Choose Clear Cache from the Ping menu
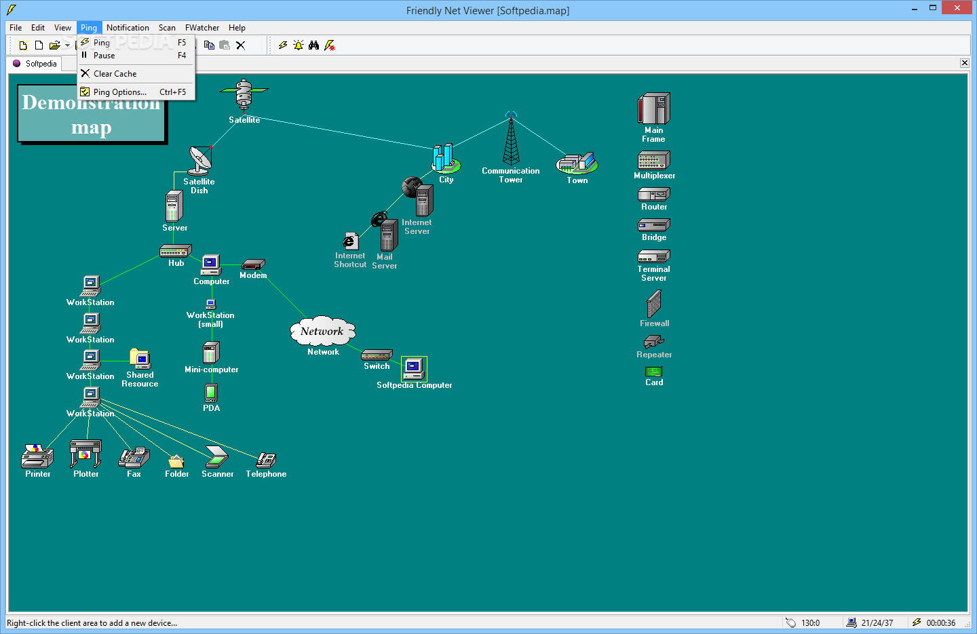 [136, 74]
